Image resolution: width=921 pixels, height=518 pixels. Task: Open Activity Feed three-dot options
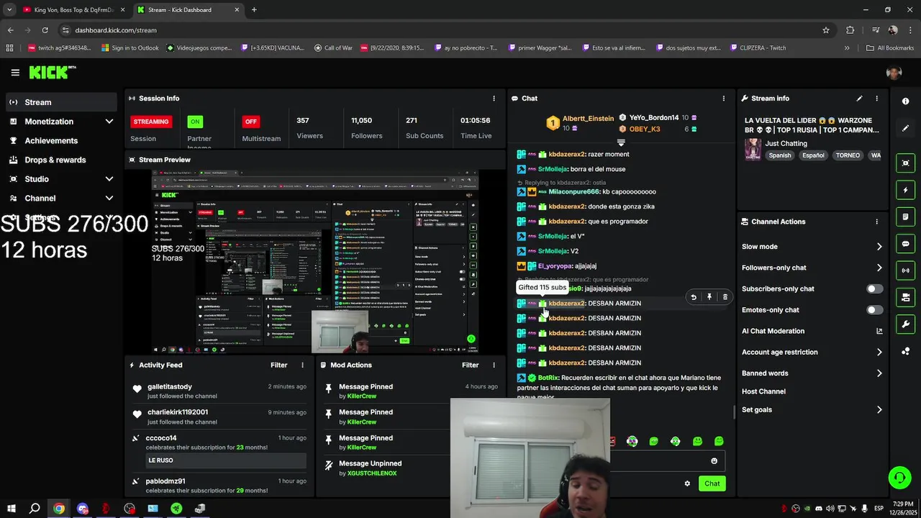[302, 365]
